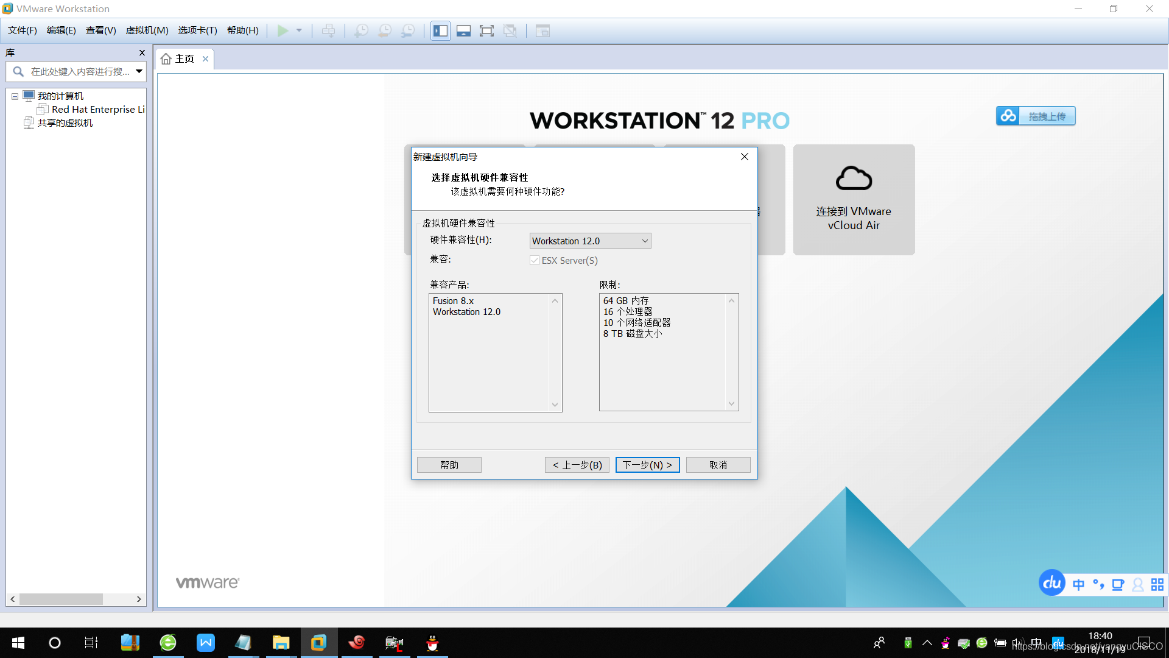Close the 主页 tab
The image size is (1169, 658).
[x=206, y=59]
